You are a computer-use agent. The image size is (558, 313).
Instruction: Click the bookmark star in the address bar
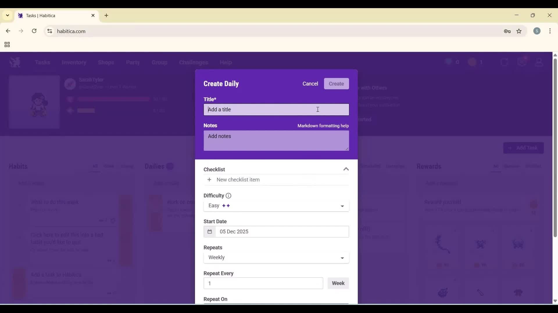tap(519, 31)
